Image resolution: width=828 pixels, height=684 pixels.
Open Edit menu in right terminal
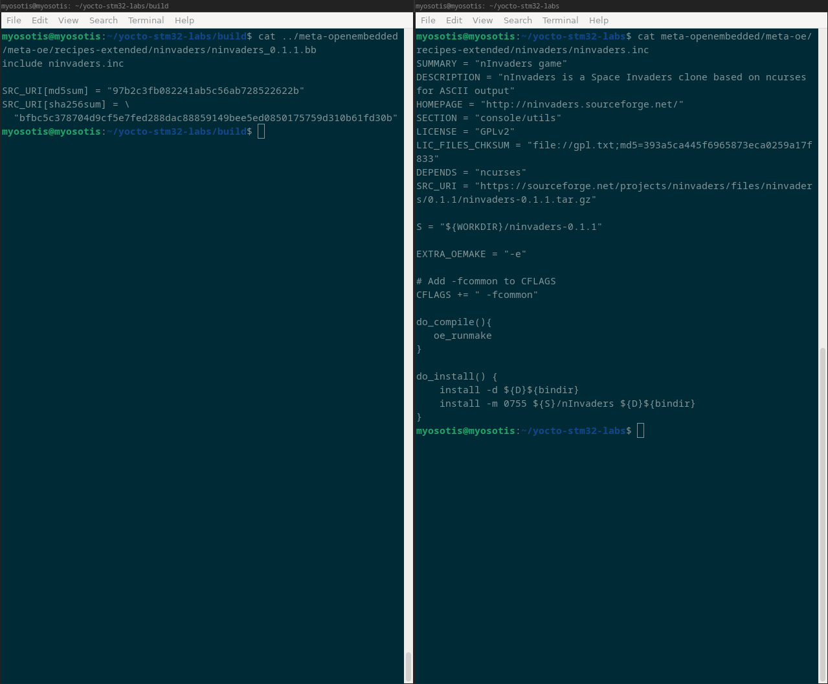point(454,20)
